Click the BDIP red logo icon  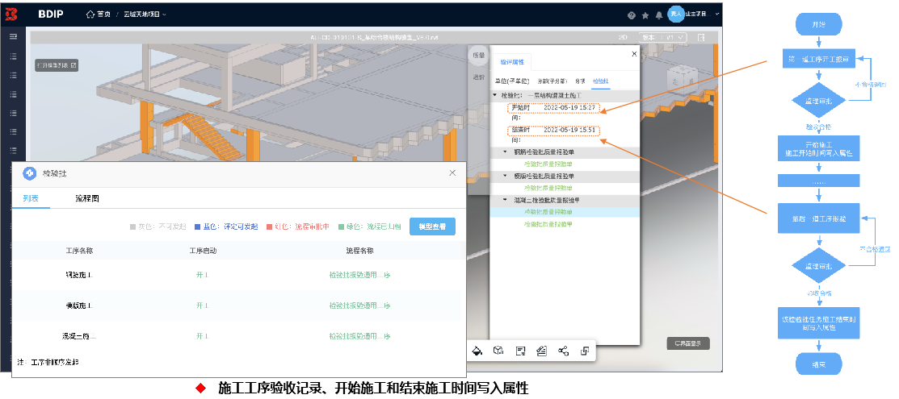(x=13, y=15)
